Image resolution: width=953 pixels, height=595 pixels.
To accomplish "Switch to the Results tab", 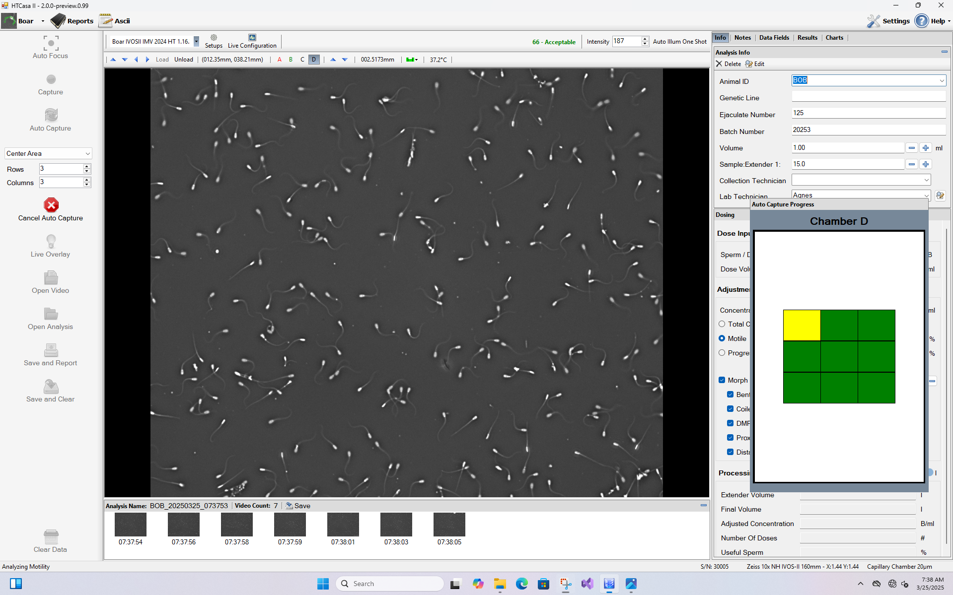I will tap(807, 38).
